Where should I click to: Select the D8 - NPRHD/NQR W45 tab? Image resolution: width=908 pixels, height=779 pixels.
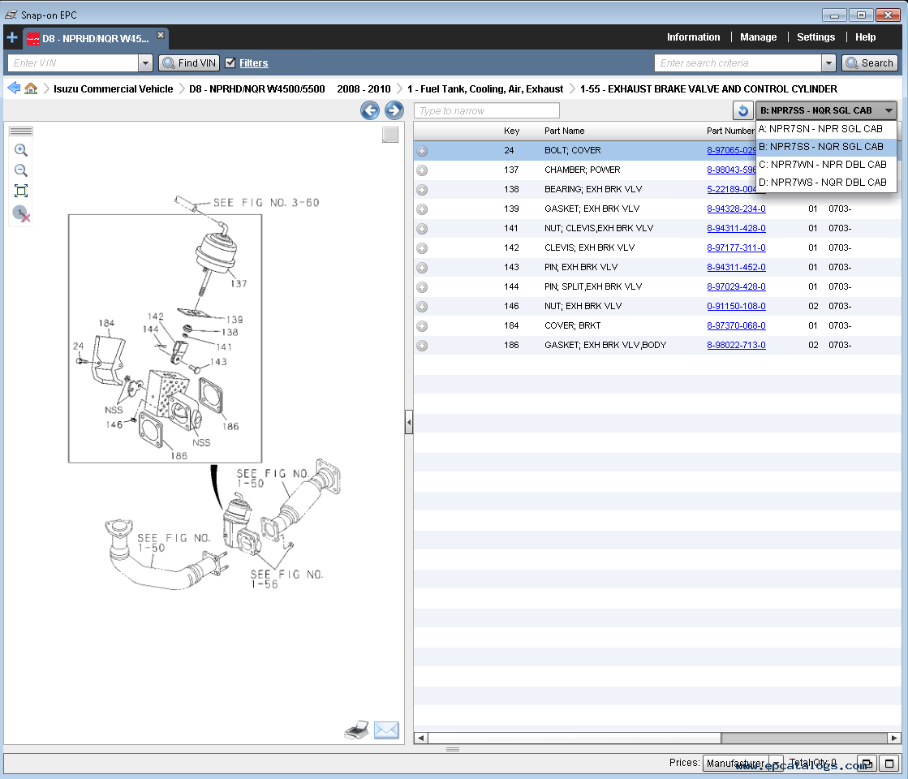pyautogui.click(x=96, y=39)
